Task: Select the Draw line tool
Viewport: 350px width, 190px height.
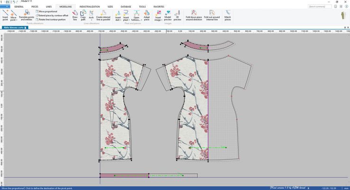Action: pos(75,15)
